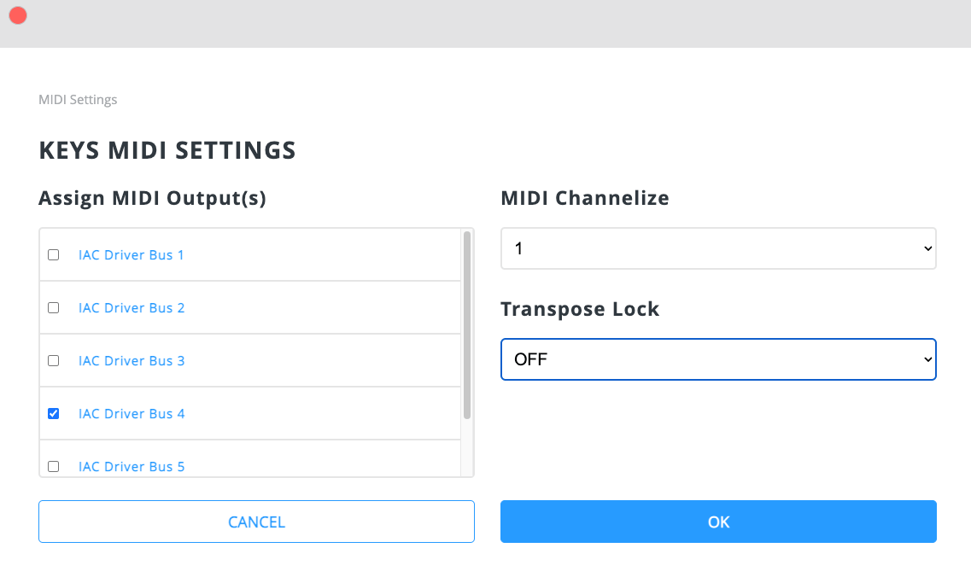Enable the IAC Driver Bus 1 output
The image size is (971, 577).
(x=54, y=254)
